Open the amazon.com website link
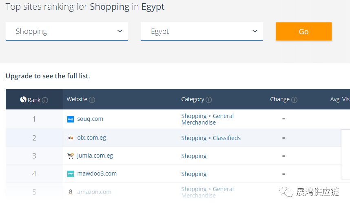This screenshot has height=207, width=350. [x=94, y=192]
